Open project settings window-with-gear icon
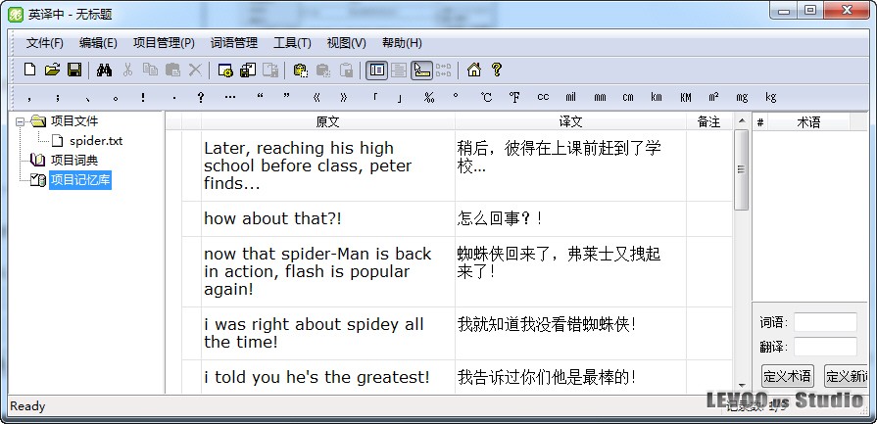 point(225,70)
